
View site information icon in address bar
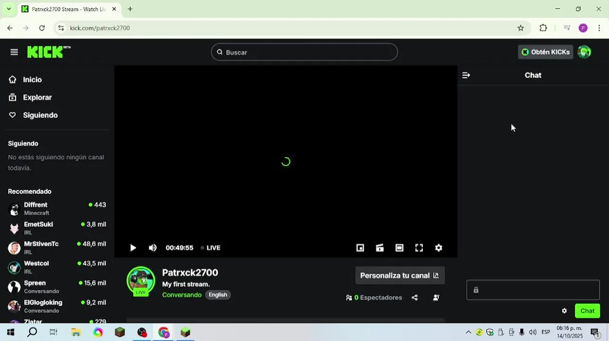click(61, 28)
